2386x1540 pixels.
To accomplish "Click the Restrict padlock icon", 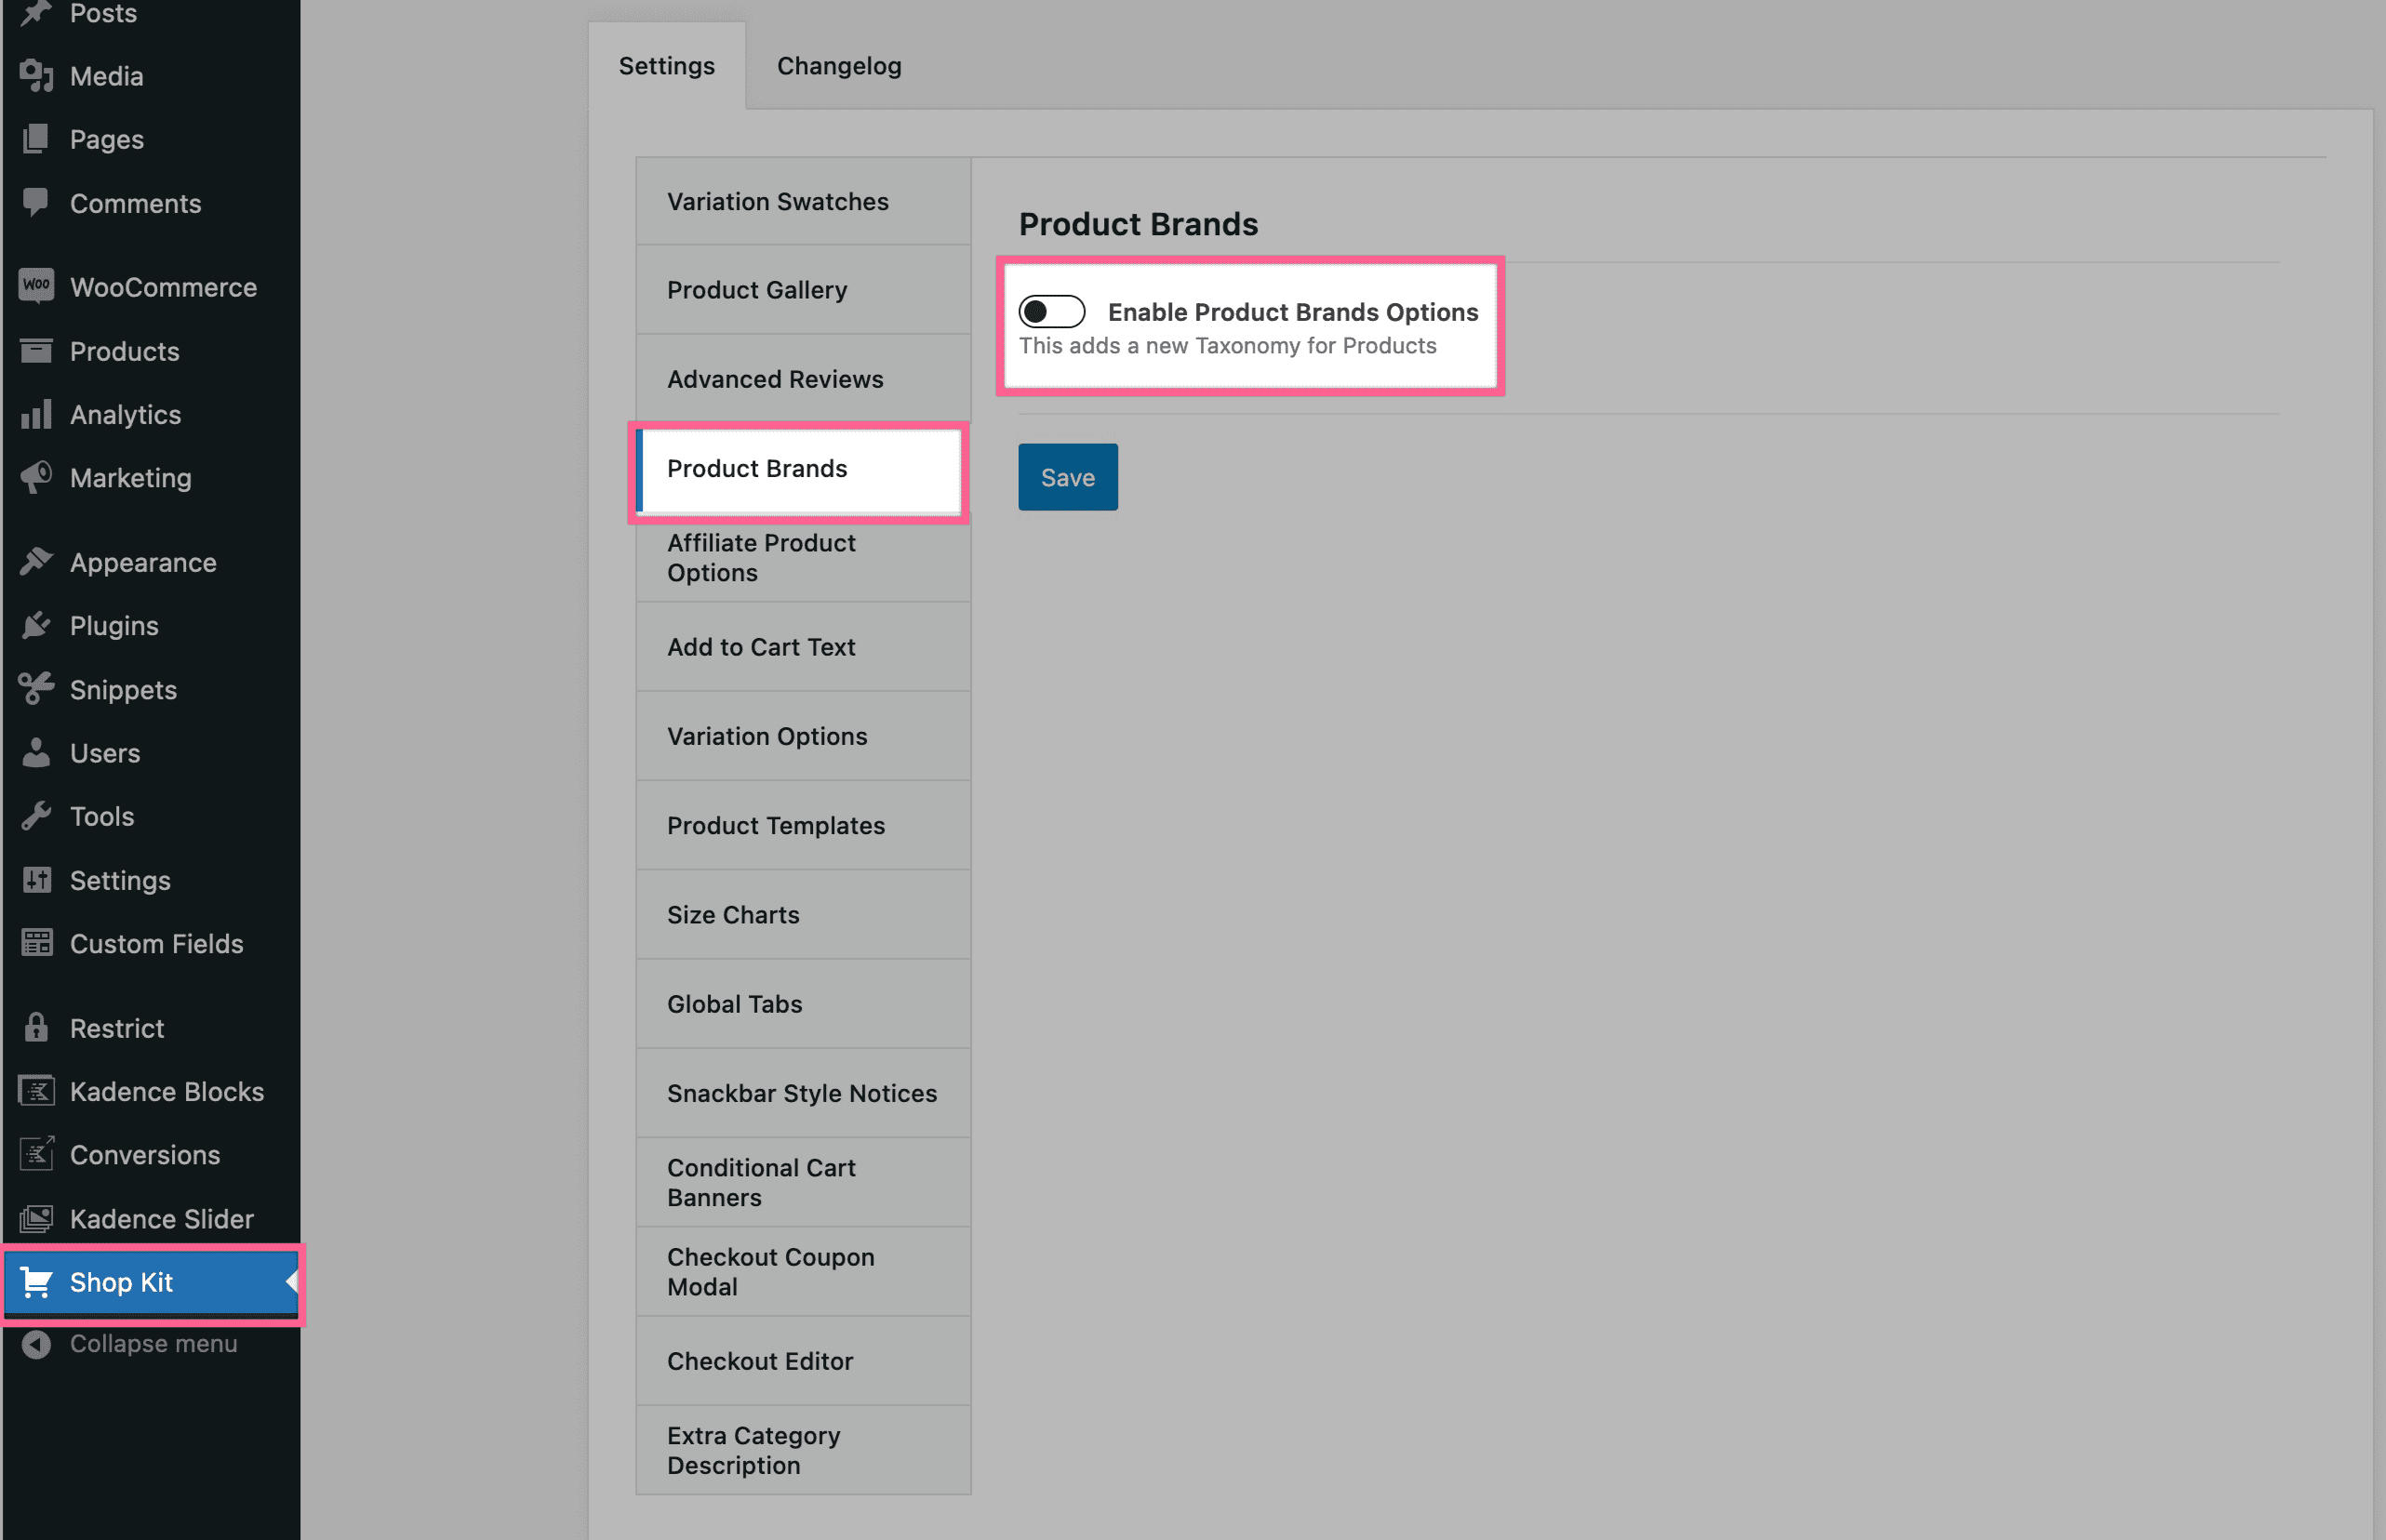I will pos(36,1027).
